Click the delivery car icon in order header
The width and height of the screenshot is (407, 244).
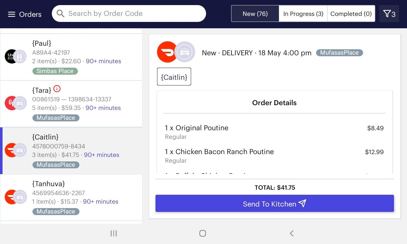[x=185, y=52]
